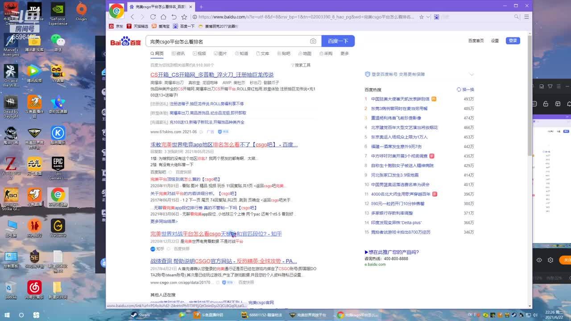Select the Counter-Strike Global Offensive desktop icon
571x321 pixels.
point(11,199)
